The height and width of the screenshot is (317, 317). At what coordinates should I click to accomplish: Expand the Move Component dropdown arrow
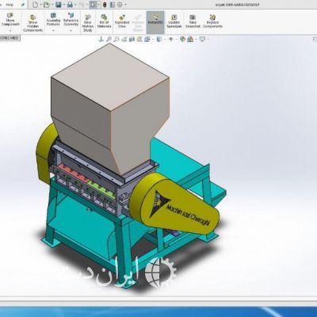(x=10, y=31)
